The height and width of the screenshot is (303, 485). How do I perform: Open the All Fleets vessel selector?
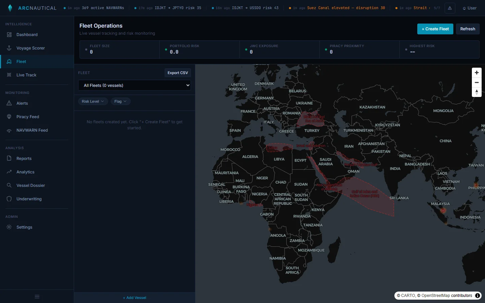134,85
